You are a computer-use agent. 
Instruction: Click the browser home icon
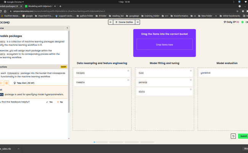coord(5,11)
